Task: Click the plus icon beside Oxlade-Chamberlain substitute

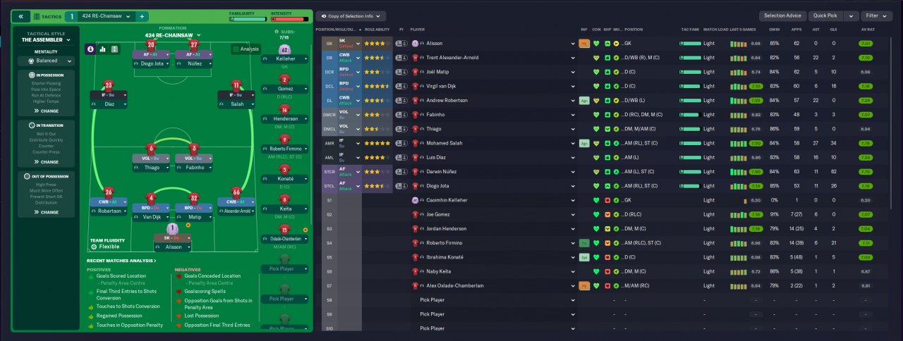Action: coord(305,230)
